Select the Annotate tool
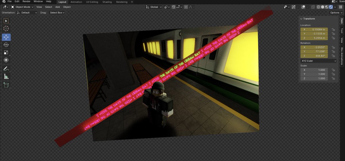Viewport: 345px width, 161px height. [x=6, y=69]
